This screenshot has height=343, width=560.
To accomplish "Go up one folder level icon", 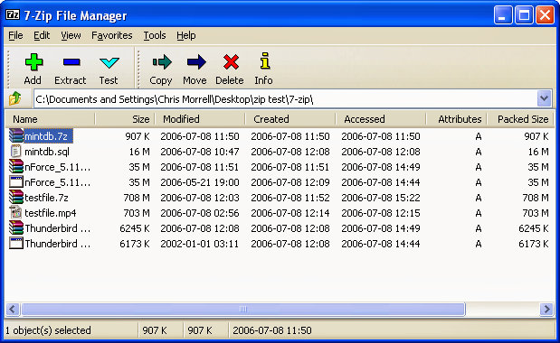I will 15,98.
